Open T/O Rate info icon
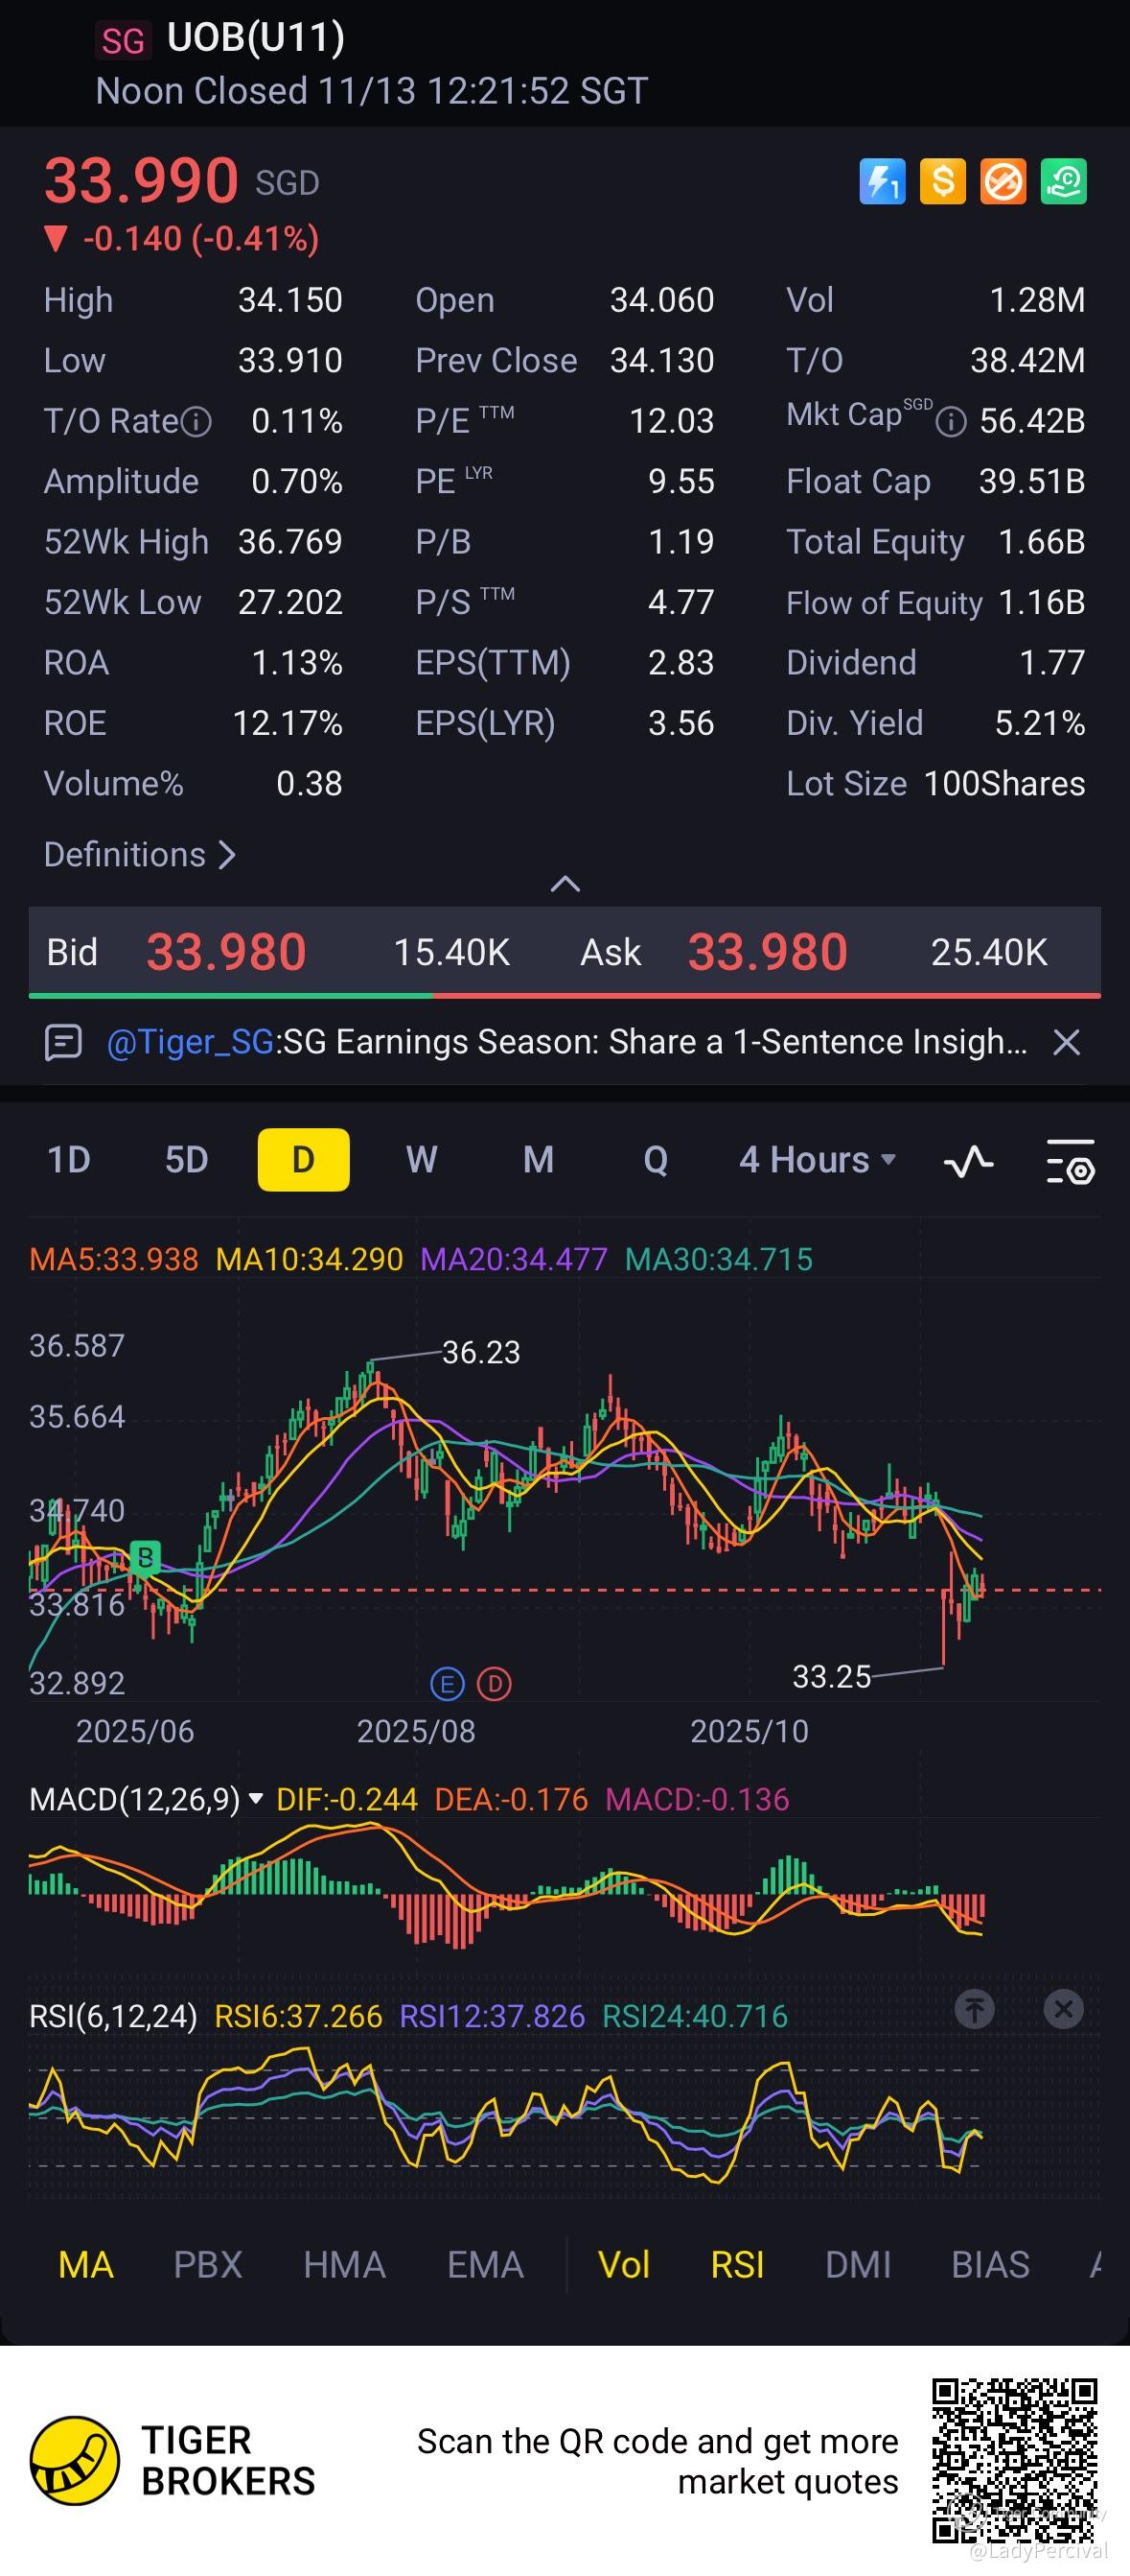This screenshot has width=1130, height=2576. (196, 422)
